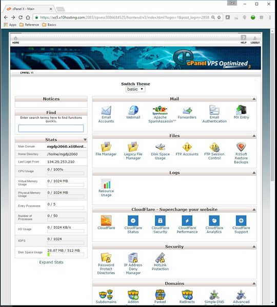This screenshot has width=277, height=307.
Task: Collapse the Stats panel arrow
Action: [85, 139]
